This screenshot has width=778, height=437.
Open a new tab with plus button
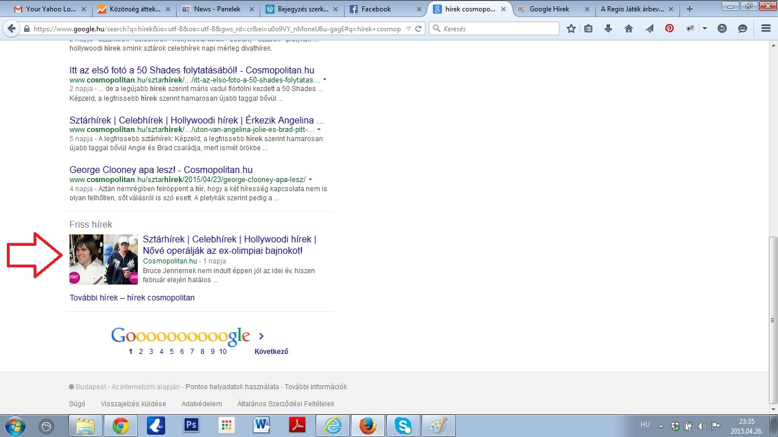pos(690,9)
